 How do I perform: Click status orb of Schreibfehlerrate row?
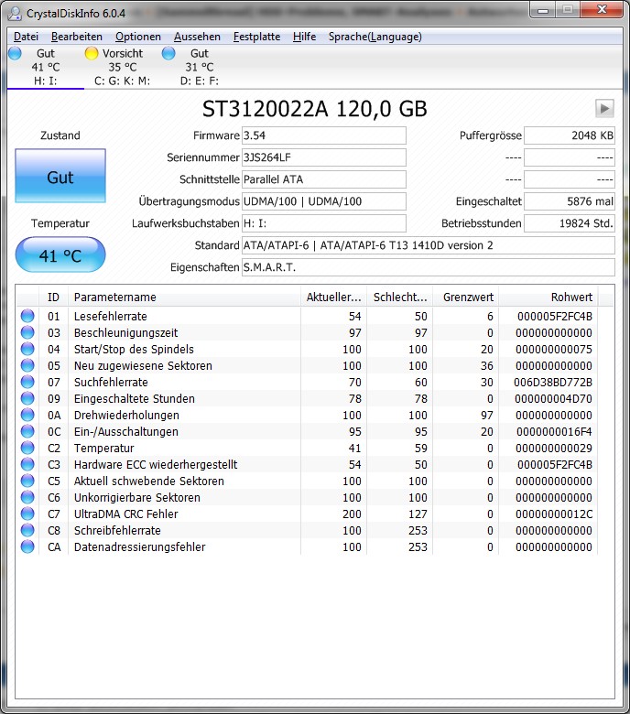coord(27,530)
